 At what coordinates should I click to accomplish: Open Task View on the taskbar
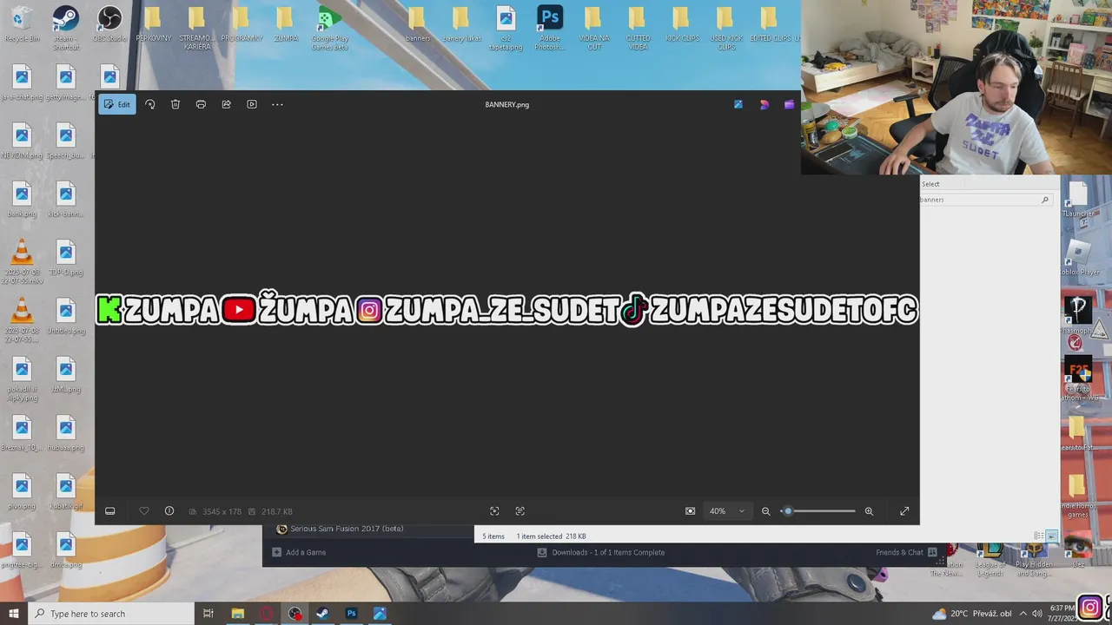pyautogui.click(x=208, y=614)
